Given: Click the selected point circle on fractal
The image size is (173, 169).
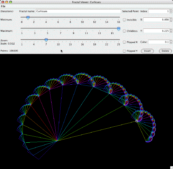Looking at the screenshot, I should point(137,121).
